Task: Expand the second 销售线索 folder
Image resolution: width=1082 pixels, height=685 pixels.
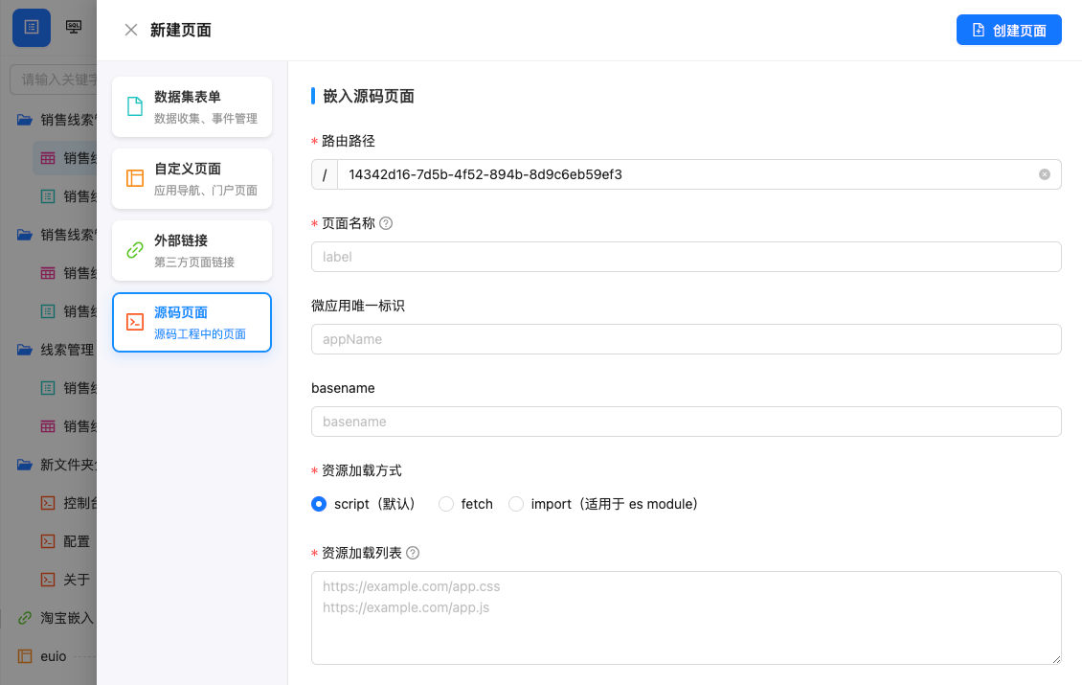Action: coord(56,235)
